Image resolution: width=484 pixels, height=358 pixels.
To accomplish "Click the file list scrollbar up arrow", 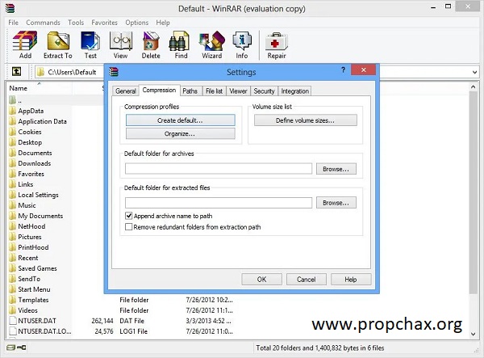I will [474, 87].
